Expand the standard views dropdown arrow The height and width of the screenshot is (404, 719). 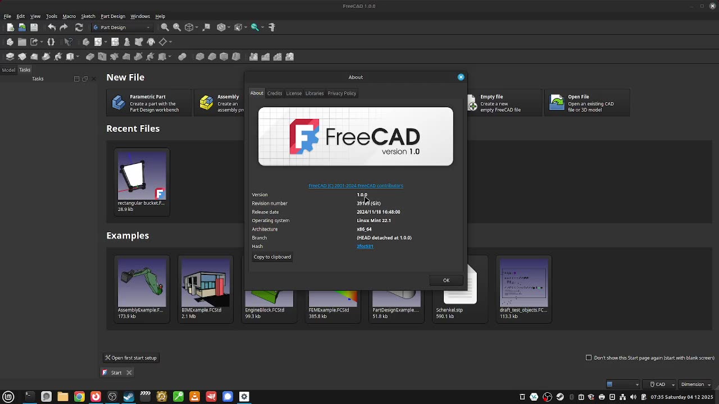point(197,27)
